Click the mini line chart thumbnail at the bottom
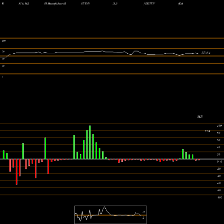This screenshot has width=224, height=224. 111,215
